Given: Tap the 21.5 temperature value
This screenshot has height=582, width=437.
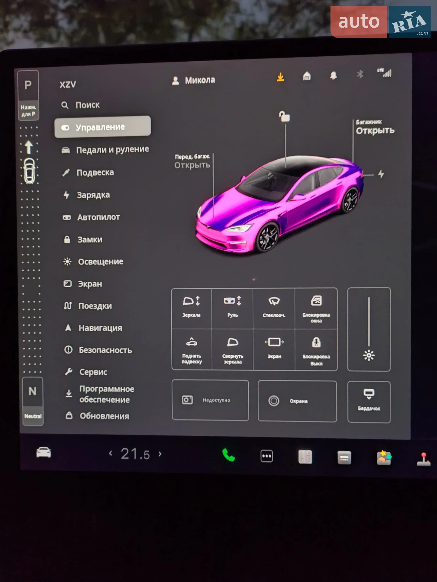Looking at the screenshot, I should click(x=135, y=454).
